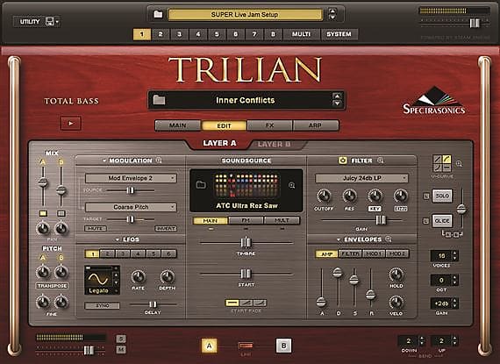Switch to the Layer B tab
The width and height of the screenshot is (500, 364).
pyautogui.click(x=275, y=144)
